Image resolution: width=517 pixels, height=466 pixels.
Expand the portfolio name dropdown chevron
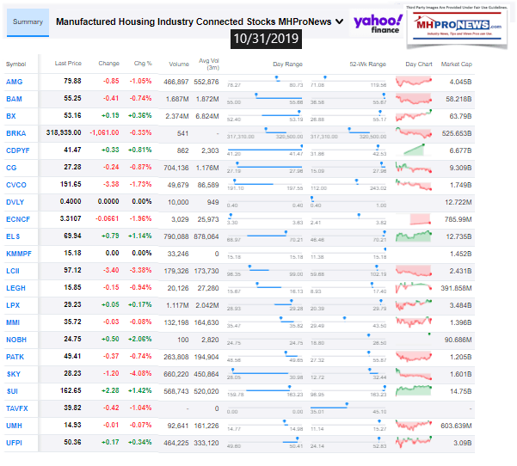coord(339,22)
